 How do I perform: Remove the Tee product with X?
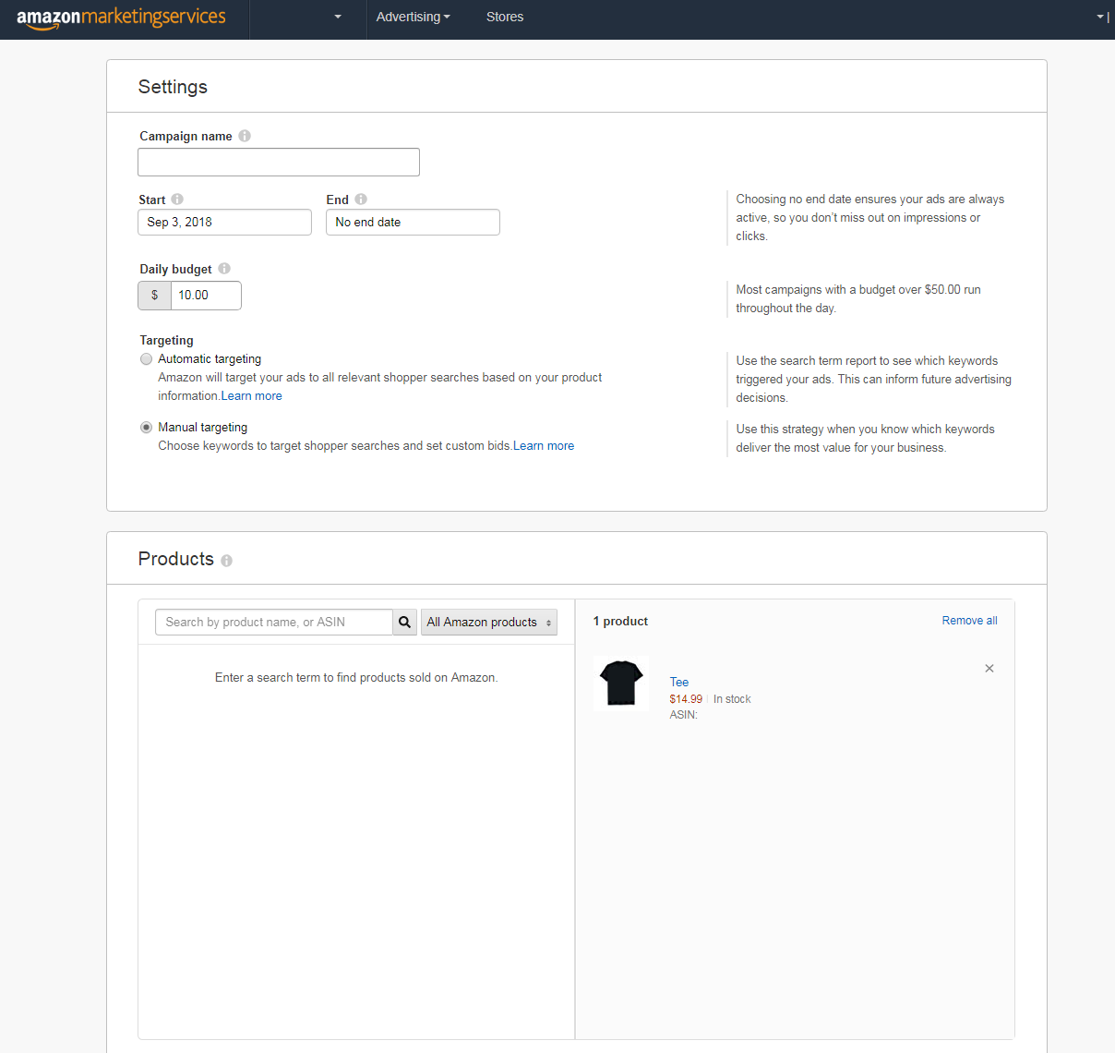point(989,669)
